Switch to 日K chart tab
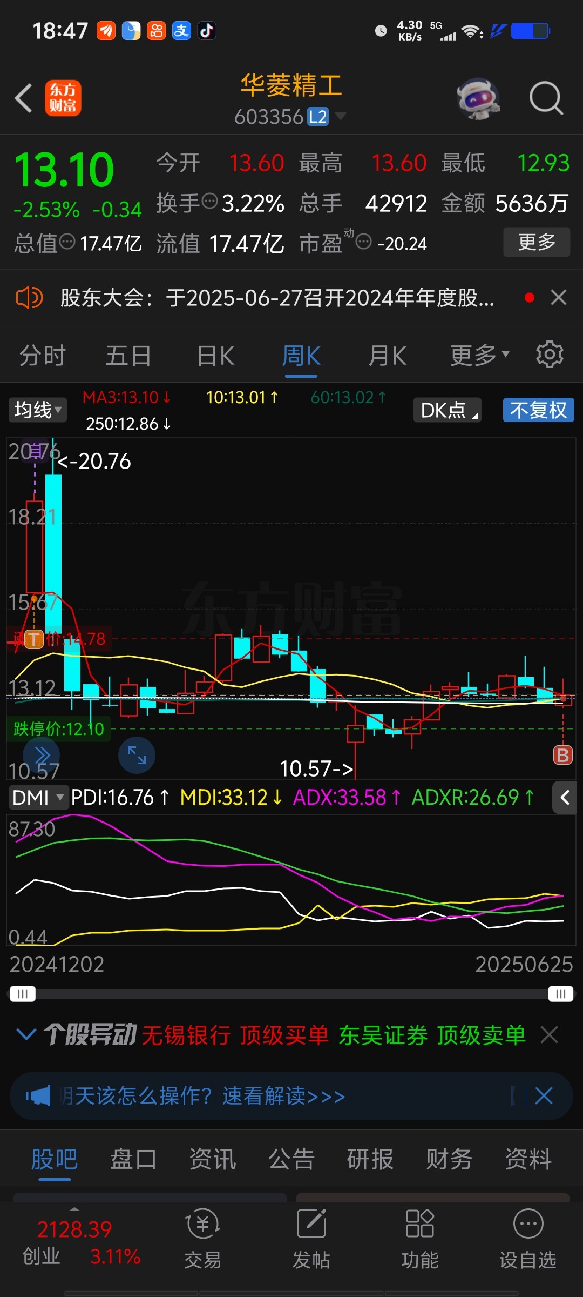This screenshot has height=1297, width=583. click(x=215, y=356)
